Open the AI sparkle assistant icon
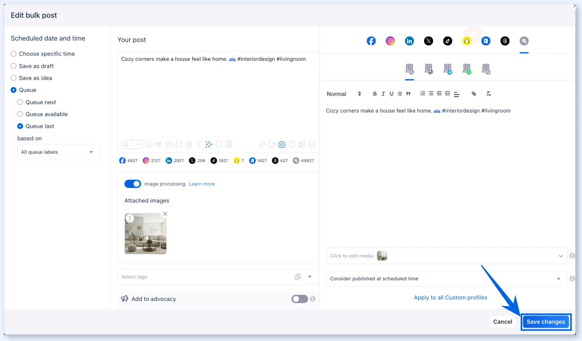The image size is (582, 341). click(x=209, y=145)
